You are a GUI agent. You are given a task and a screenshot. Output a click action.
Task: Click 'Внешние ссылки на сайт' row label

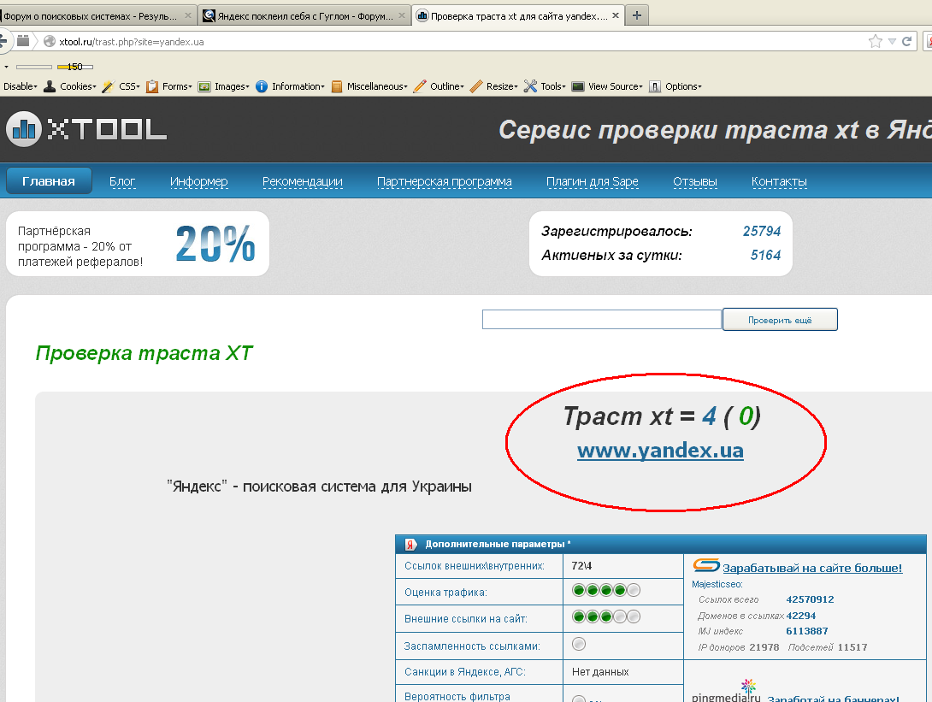(466, 619)
